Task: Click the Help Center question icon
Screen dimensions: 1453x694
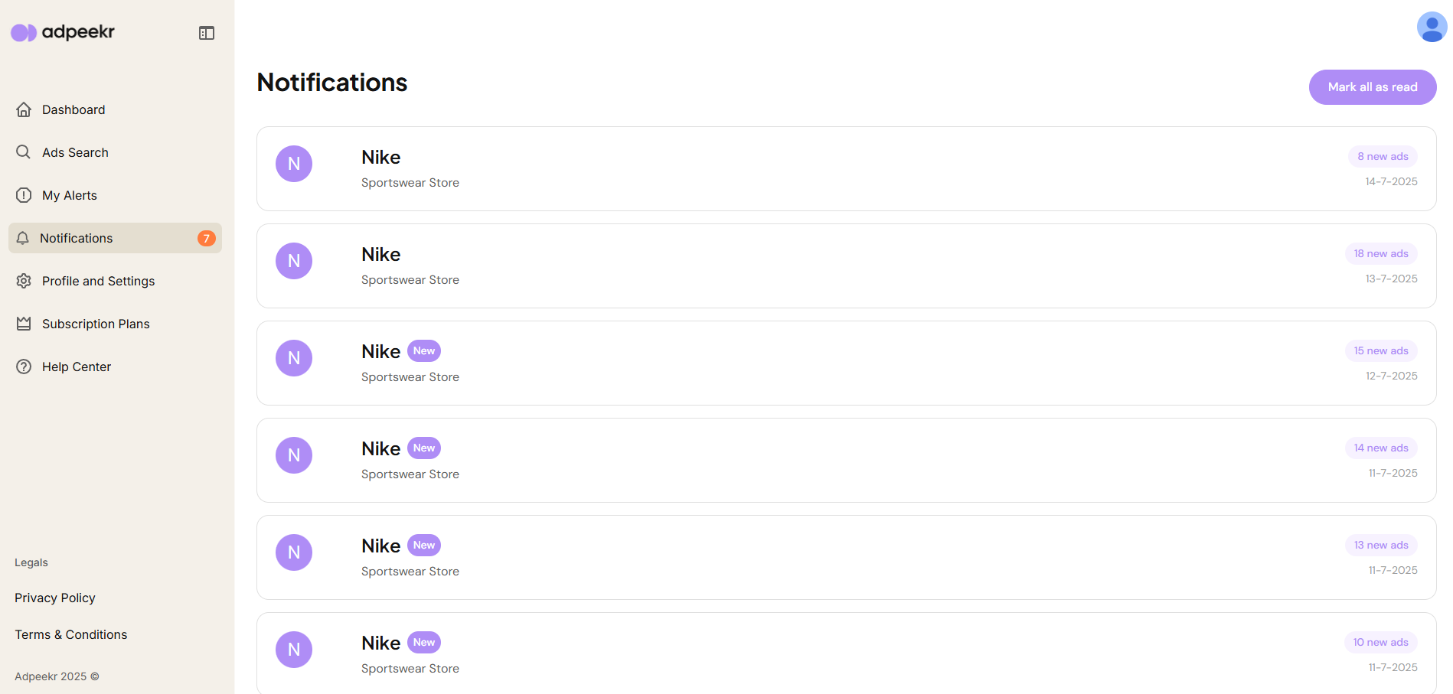Action: (x=24, y=367)
